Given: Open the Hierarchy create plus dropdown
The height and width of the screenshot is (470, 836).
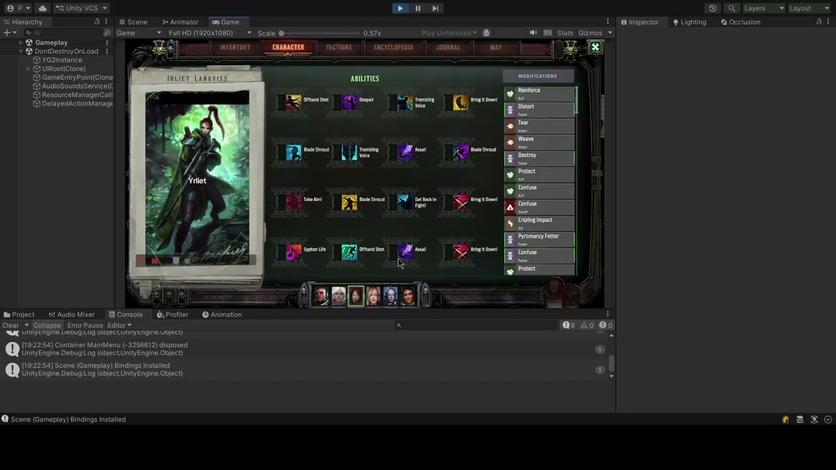Looking at the screenshot, I should [10, 33].
